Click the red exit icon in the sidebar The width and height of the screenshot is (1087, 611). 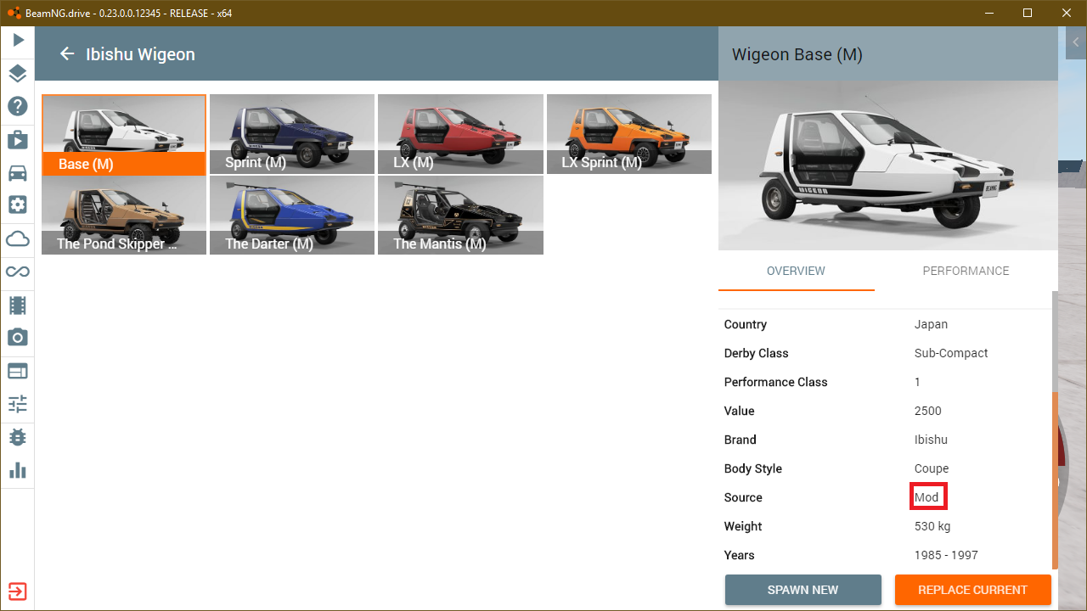point(18,591)
